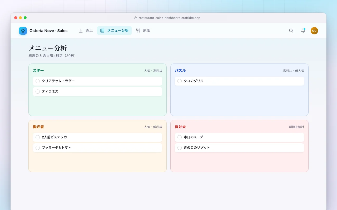Screen dimensions: 337x210
Task: Click the 高利益・低人気 label
Action: click(293, 71)
